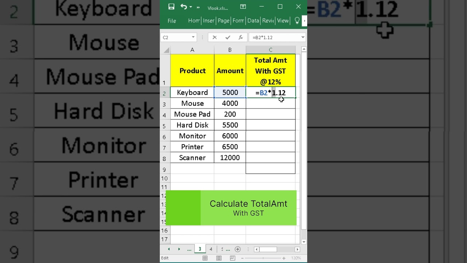Image resolution: width=467 pixels, height=263 pixels.
Task: Click the cell containing 6500
Action: [x=230, y=147]
